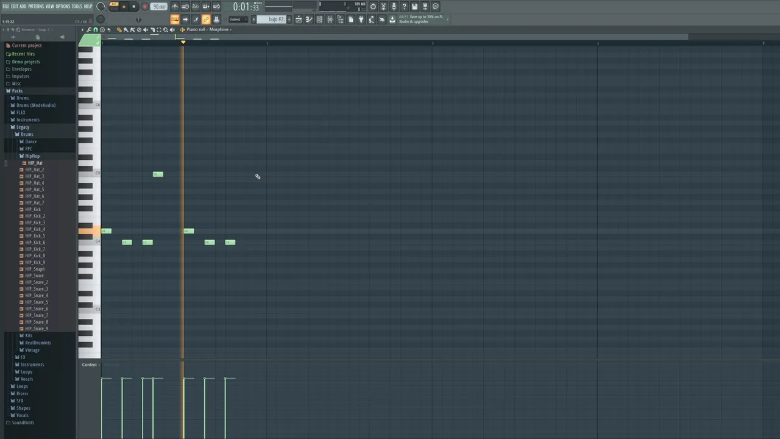The width and height of the screenshot is (780, 439).
Task: Adjust the master pitch knob
Action: click(101, 20)
